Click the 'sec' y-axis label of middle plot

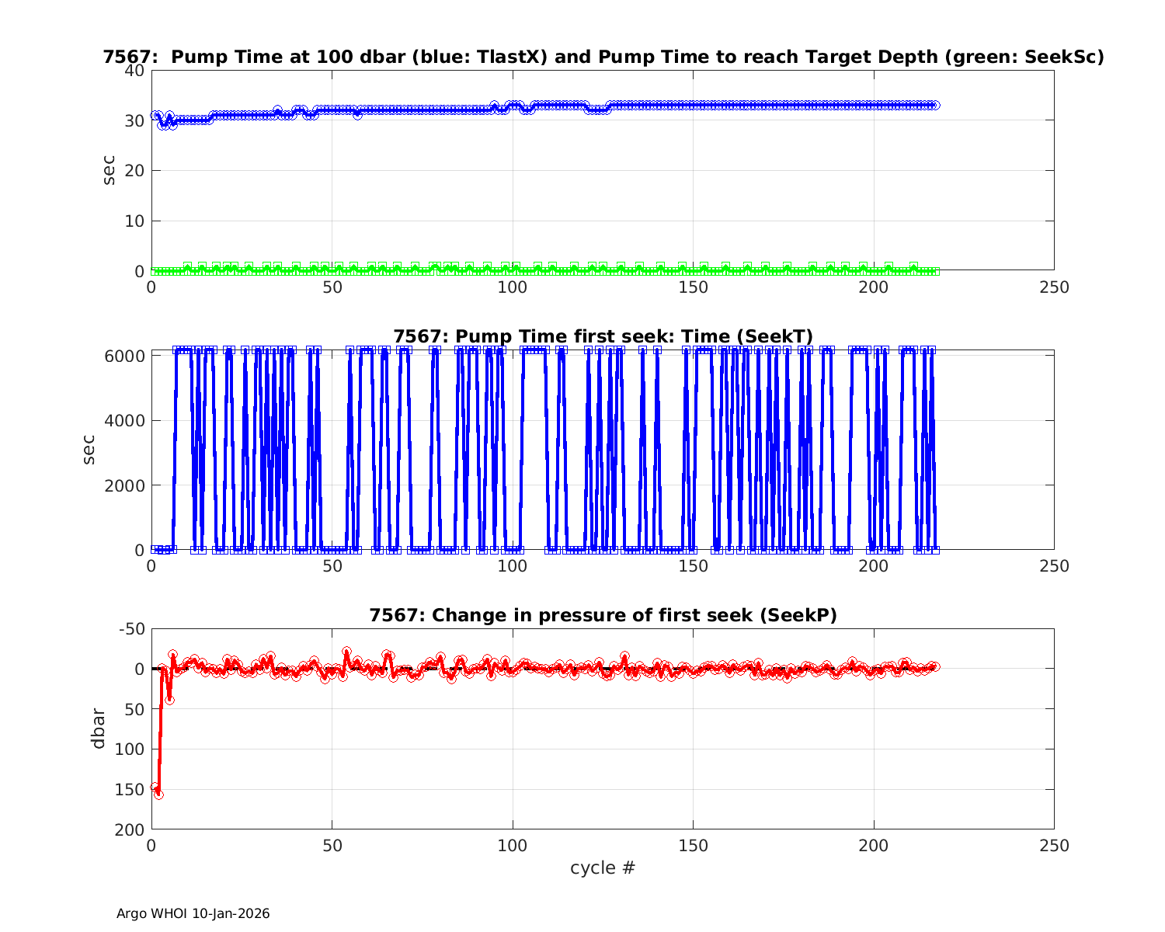click(x=89, y=450)
